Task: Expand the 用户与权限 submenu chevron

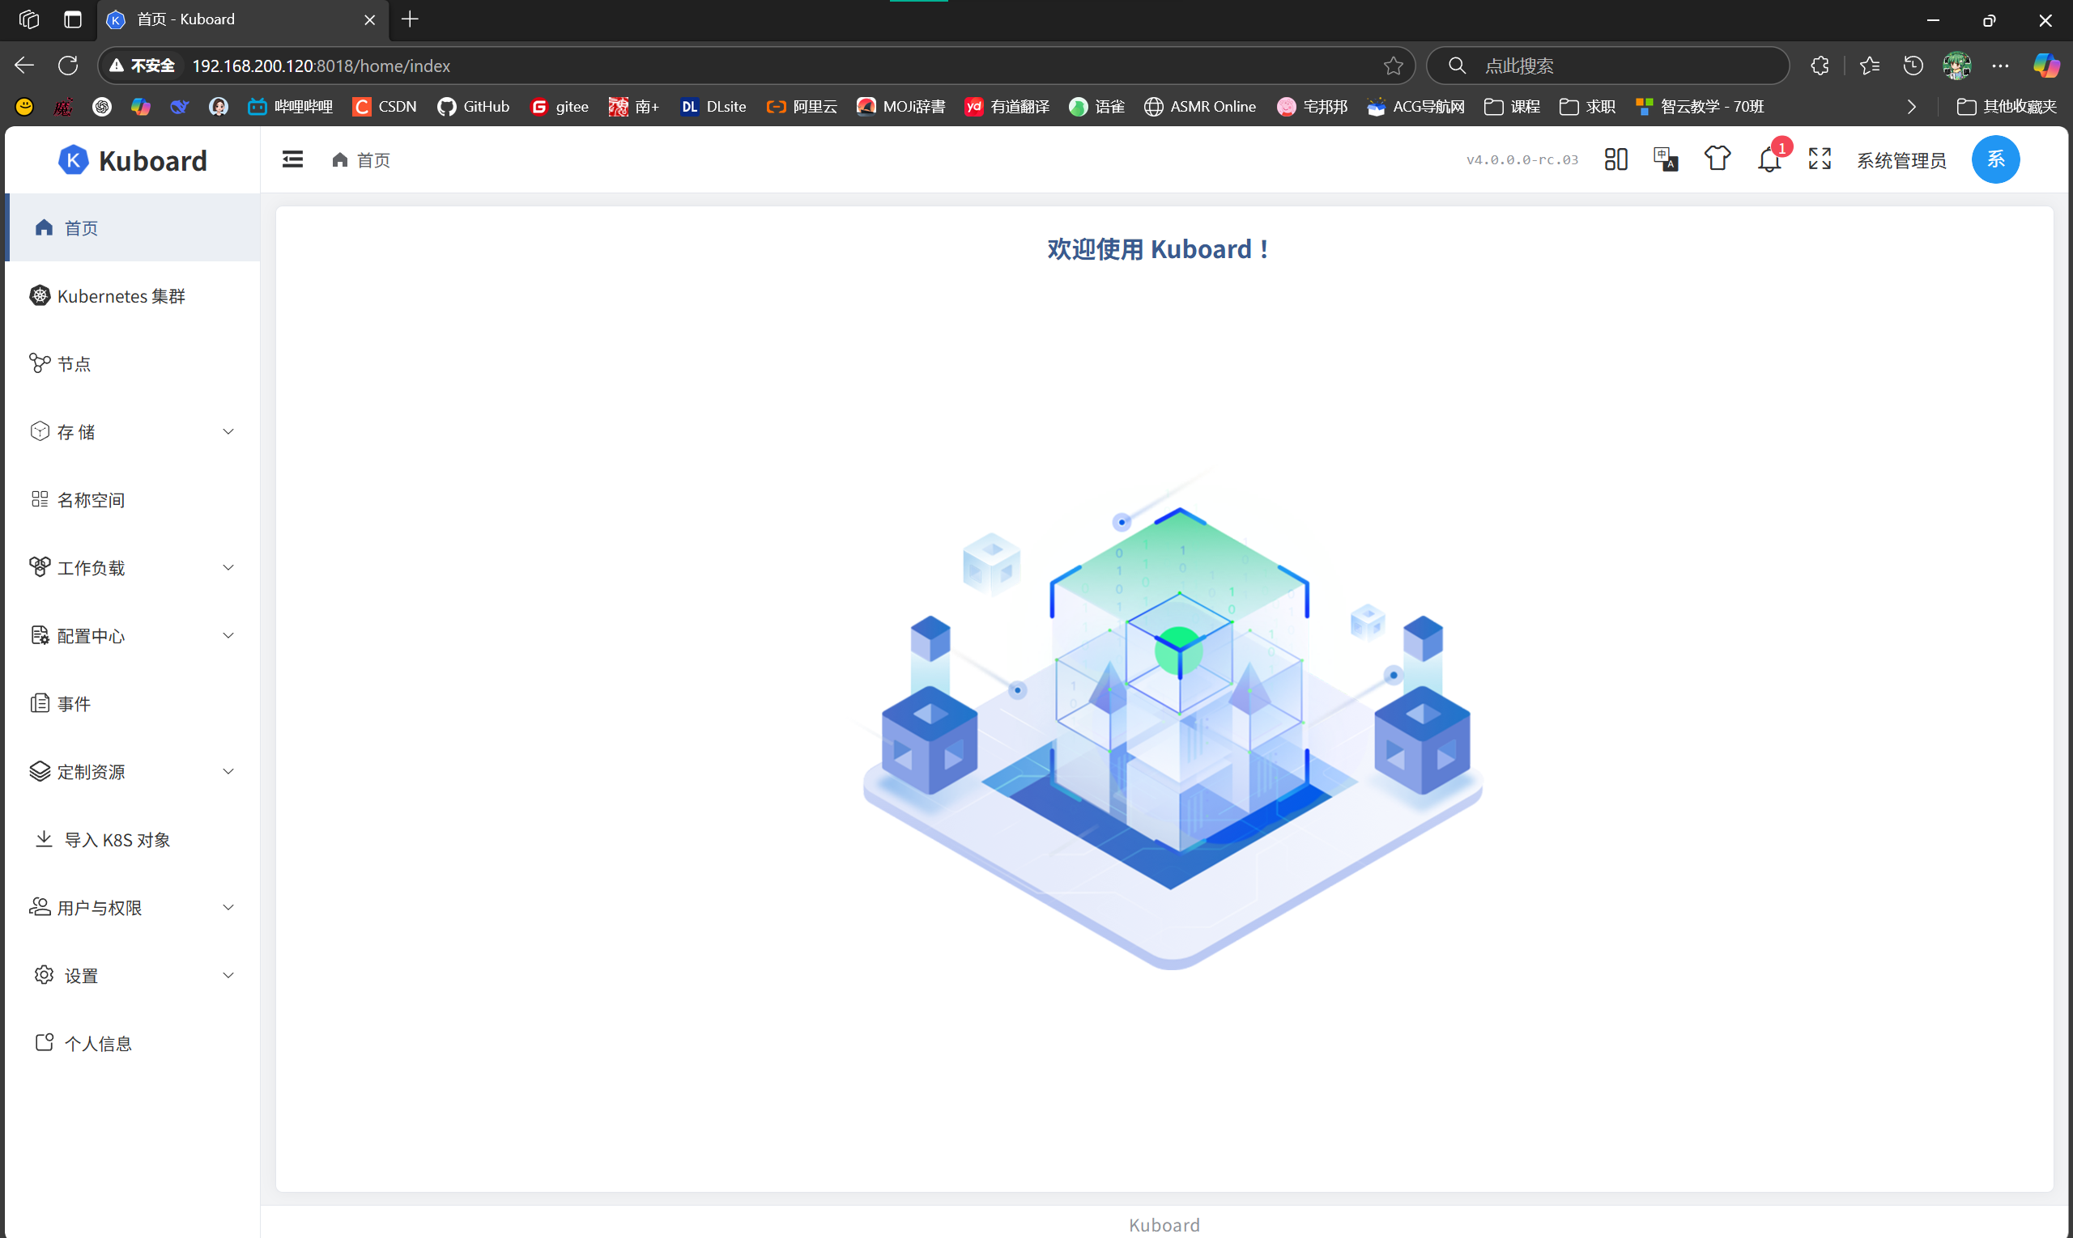Action: (228, 907)
